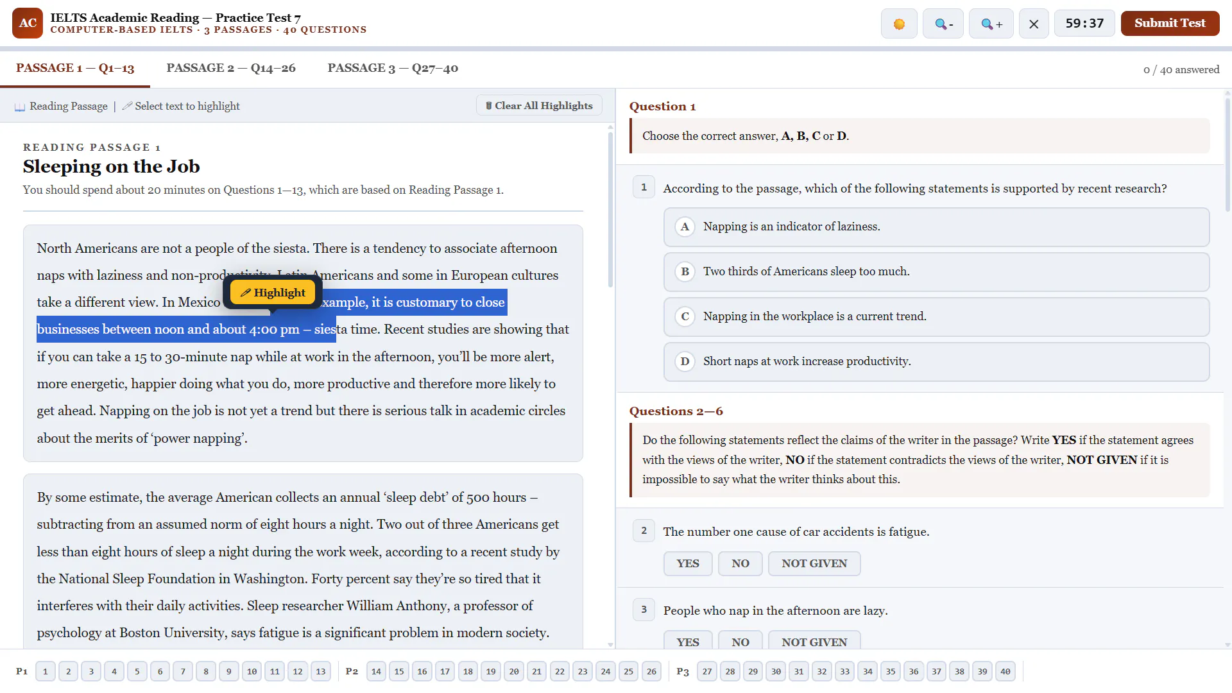Select option A: Napping is an indicator of laziness
1232x693 pixels.
[936, 227]
